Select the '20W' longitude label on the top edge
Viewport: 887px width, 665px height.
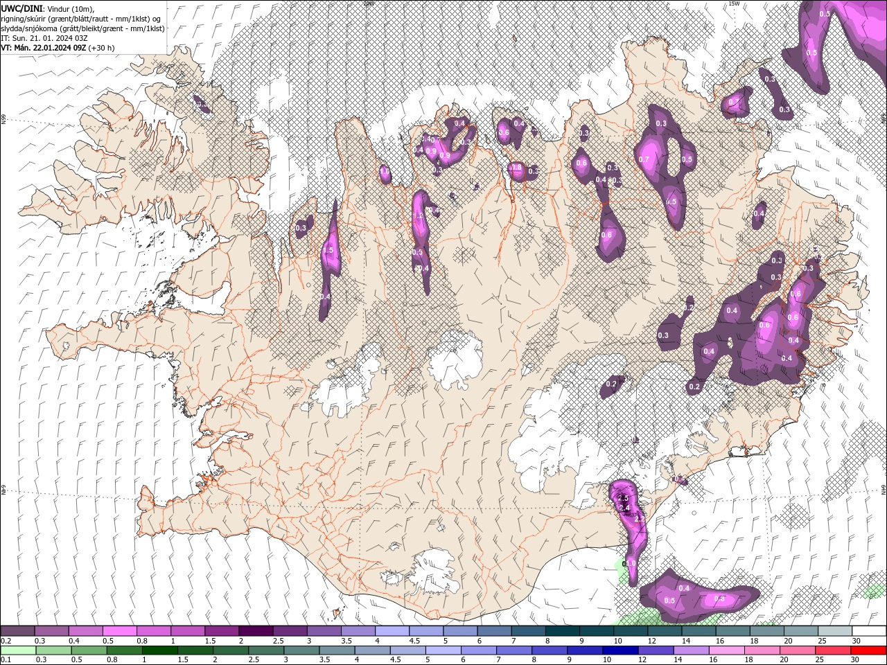click(x=368, y=3)
